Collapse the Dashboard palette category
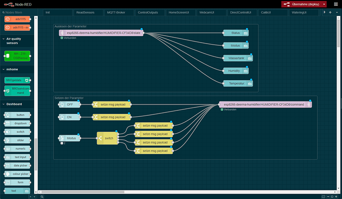The height and width of the screenshot is (199, 342). point(3,104)
